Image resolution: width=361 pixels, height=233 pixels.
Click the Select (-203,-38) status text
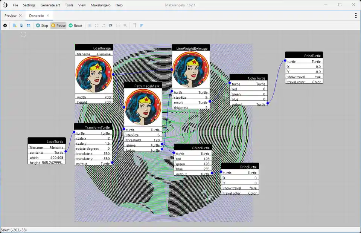point(14,230)
